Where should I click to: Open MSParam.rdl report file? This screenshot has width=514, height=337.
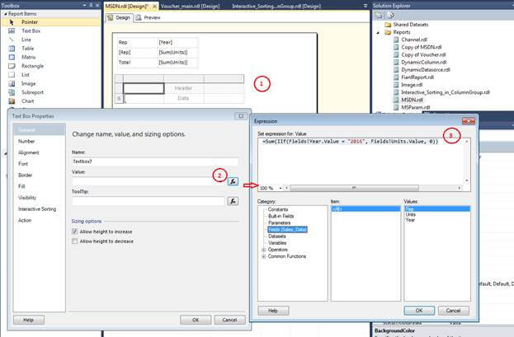tap(415, 107)
